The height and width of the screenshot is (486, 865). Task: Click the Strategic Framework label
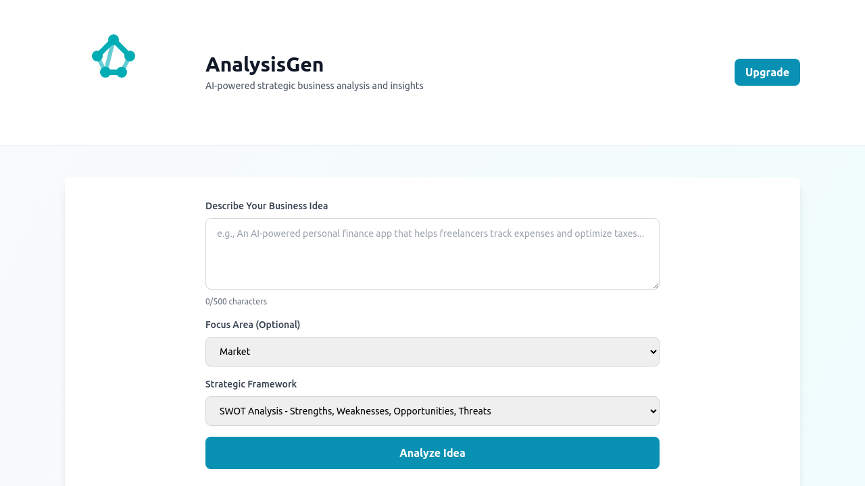(x=251, y=384)
